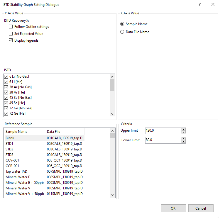Select STD1 in Reference Sample list

45,144
